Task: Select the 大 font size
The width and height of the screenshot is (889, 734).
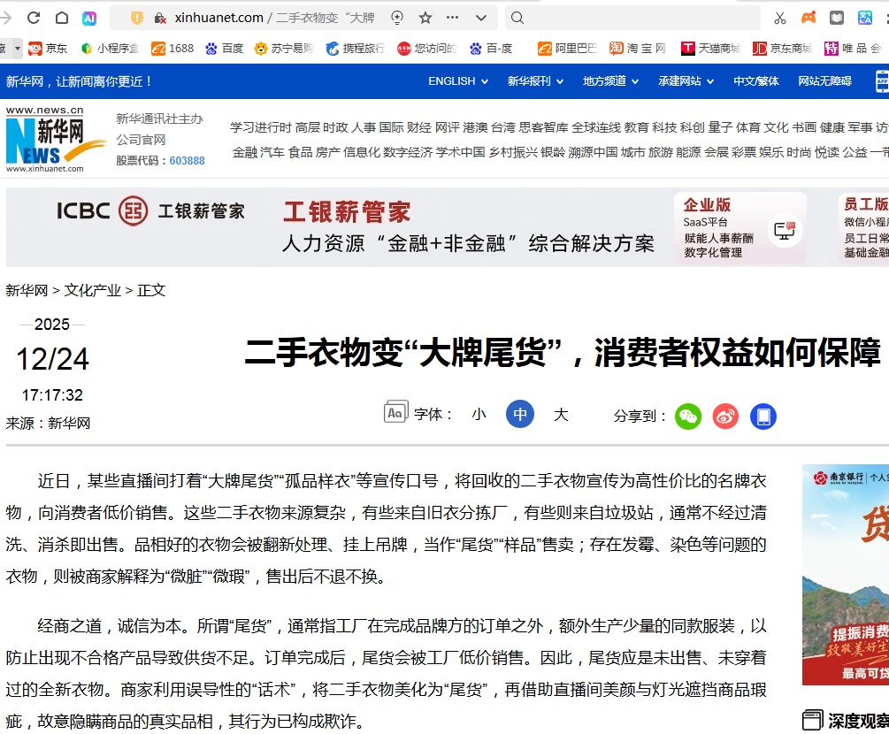Action: [x=560, y=413]
